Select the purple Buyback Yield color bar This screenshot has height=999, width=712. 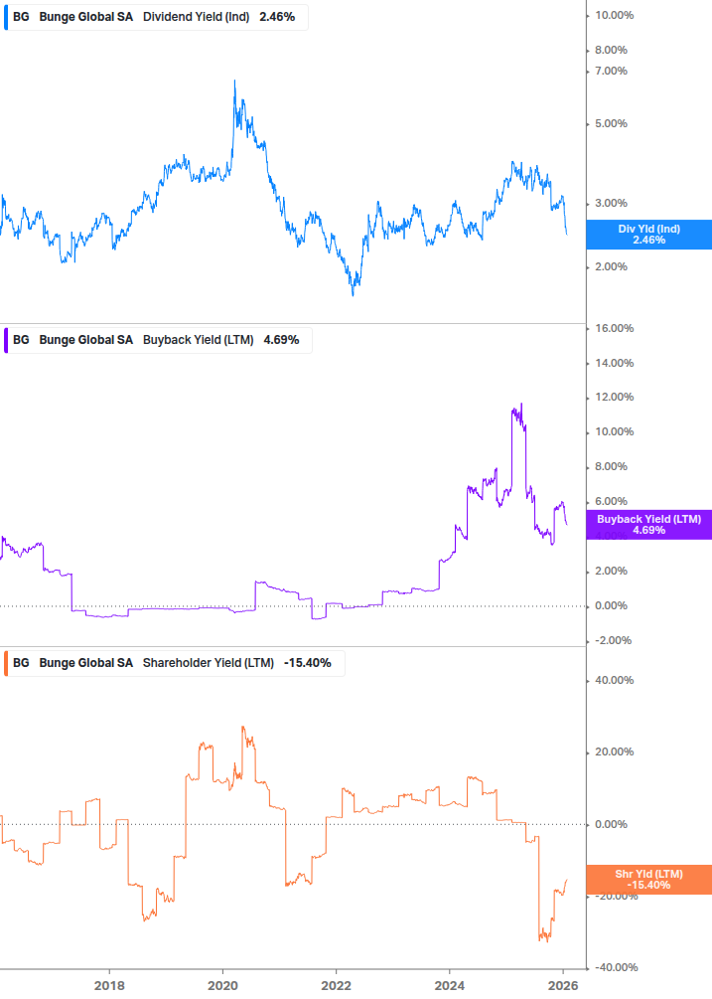tap(6, 340)
